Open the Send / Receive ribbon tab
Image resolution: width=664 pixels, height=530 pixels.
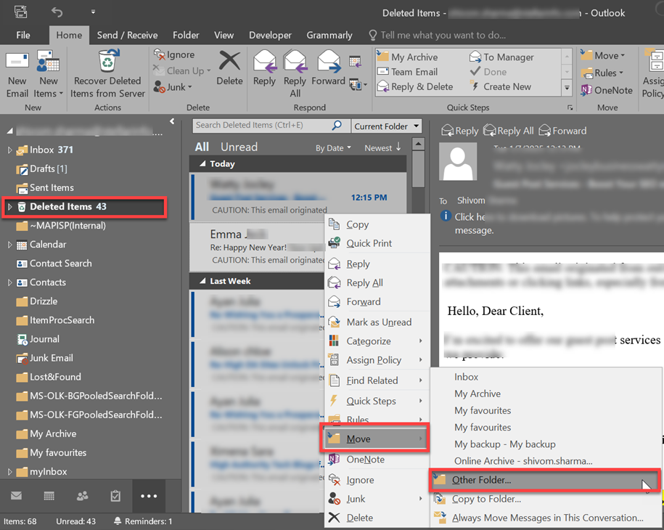[127, 35]
